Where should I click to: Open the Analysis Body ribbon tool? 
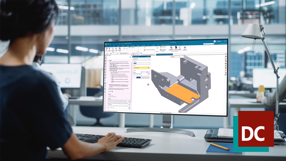tap(109, 49)
